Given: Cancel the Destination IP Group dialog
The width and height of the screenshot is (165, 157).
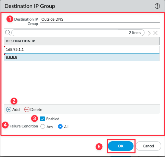Looking at the screenshot, I should [x=148, y=146].
